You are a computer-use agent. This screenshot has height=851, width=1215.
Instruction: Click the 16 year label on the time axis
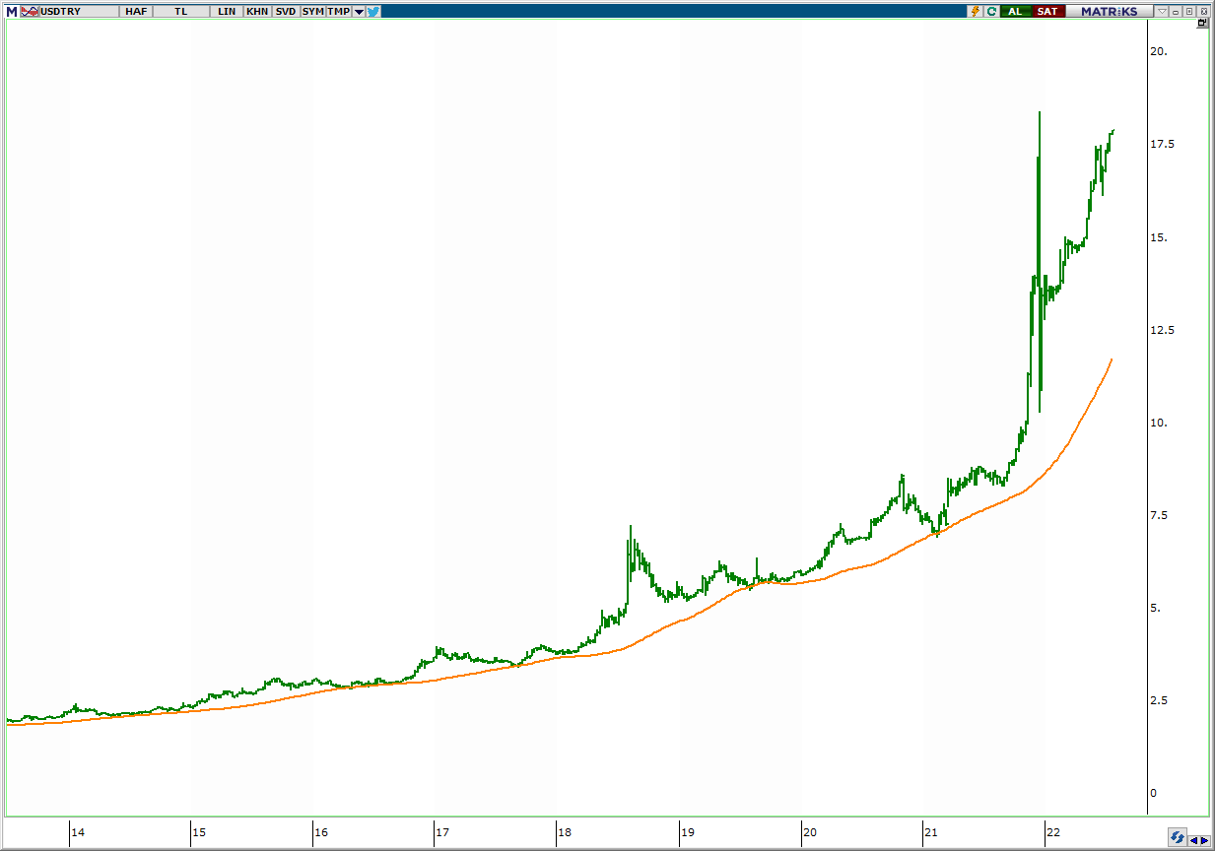point(321,832)
